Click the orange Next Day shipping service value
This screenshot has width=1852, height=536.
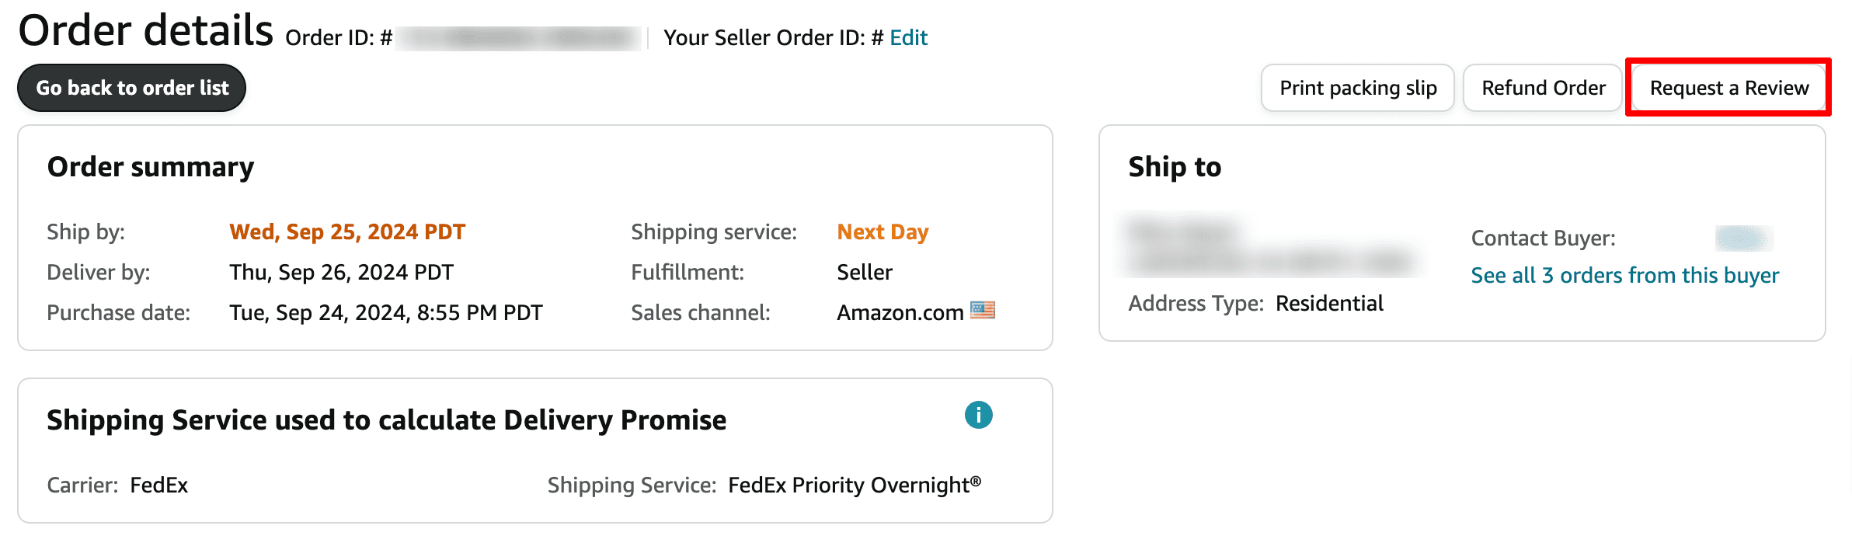(x=882, y=231)
